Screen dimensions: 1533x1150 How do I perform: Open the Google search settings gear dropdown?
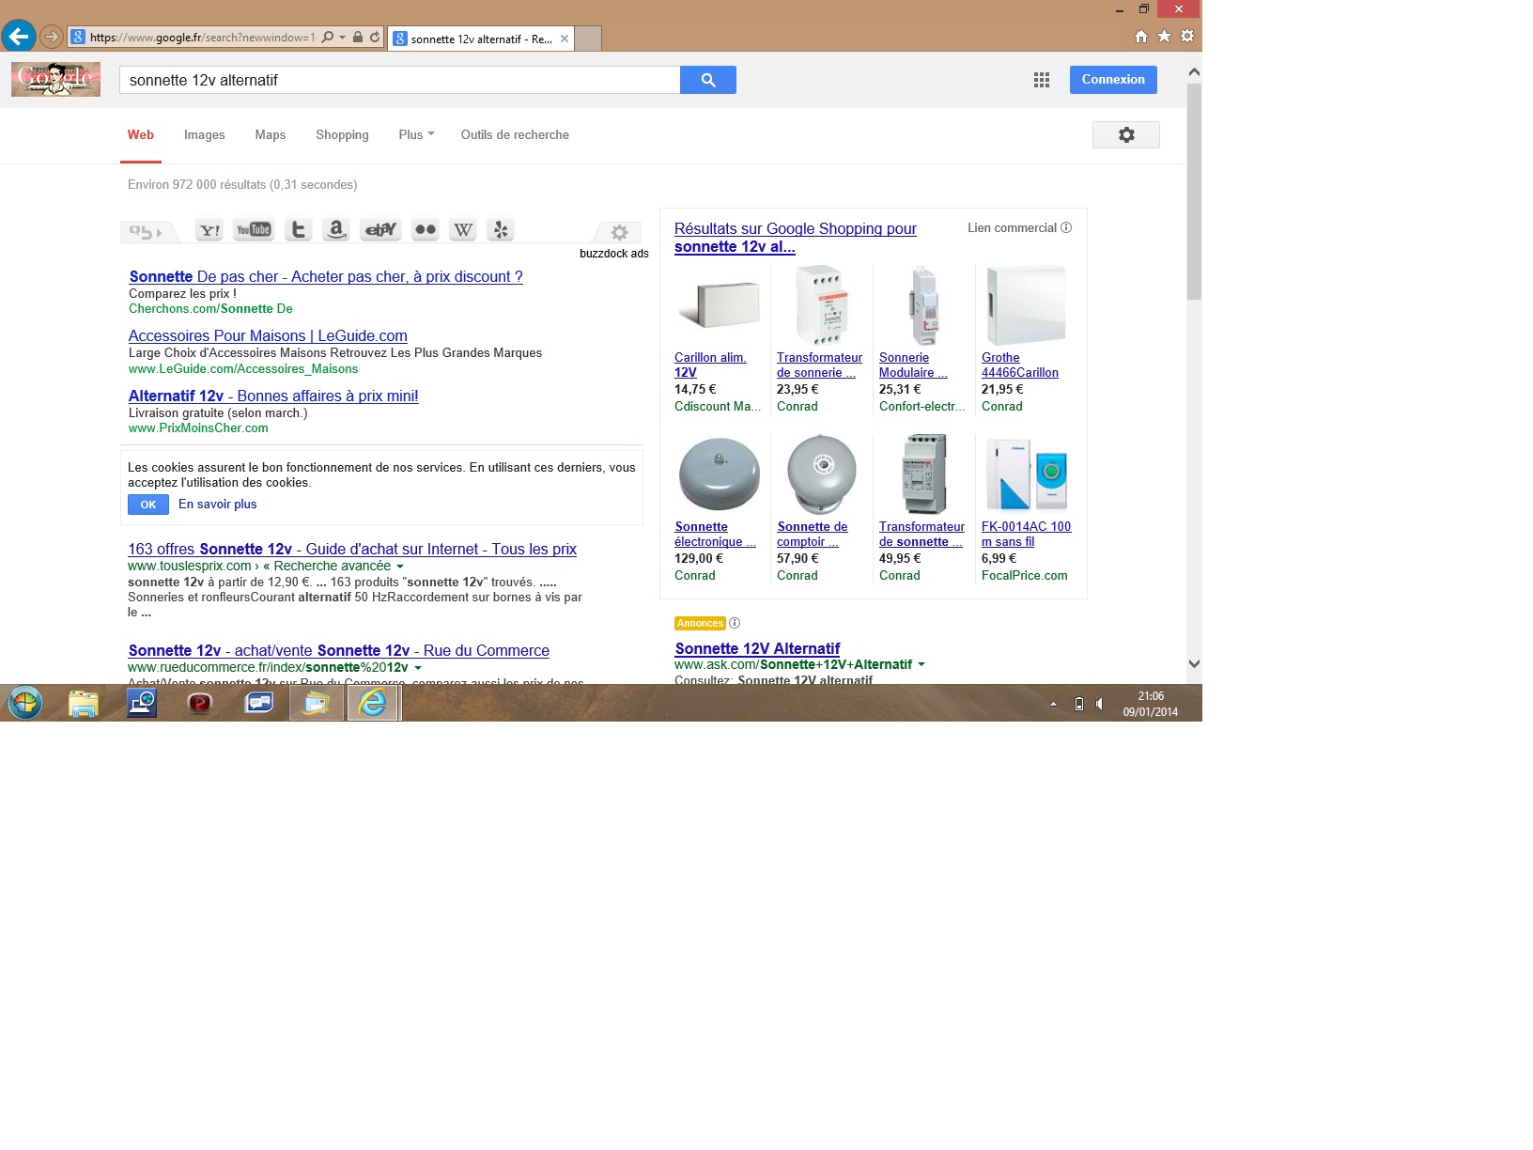pyautogui.click(x=1126, y=135)
